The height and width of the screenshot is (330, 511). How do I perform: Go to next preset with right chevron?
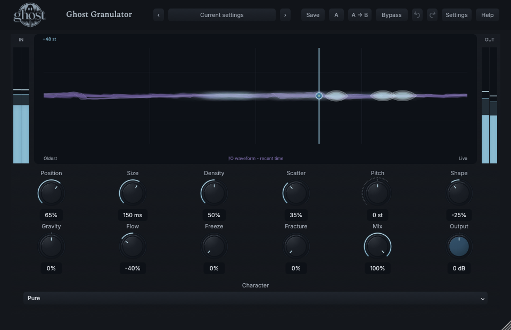pos(285,15)
